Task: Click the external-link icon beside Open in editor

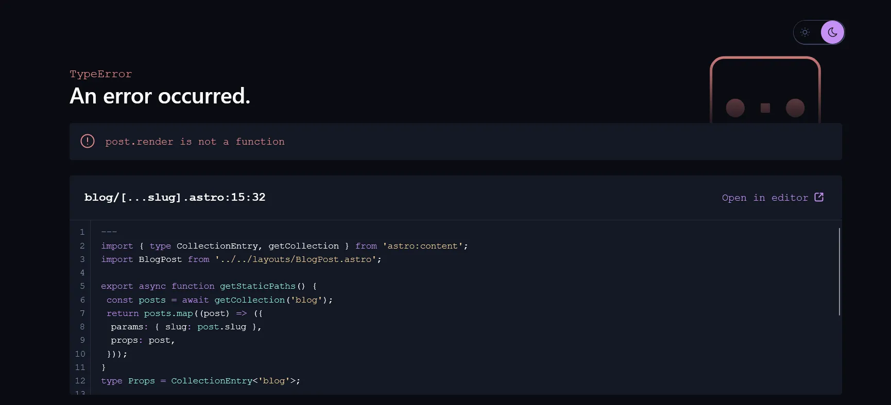Action: 819,197
